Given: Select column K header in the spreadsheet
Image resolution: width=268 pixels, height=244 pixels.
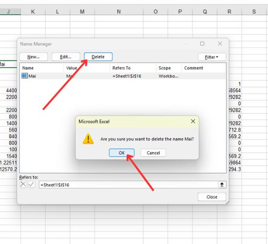Looking at the screenshot, I should (x=33, y=12).
